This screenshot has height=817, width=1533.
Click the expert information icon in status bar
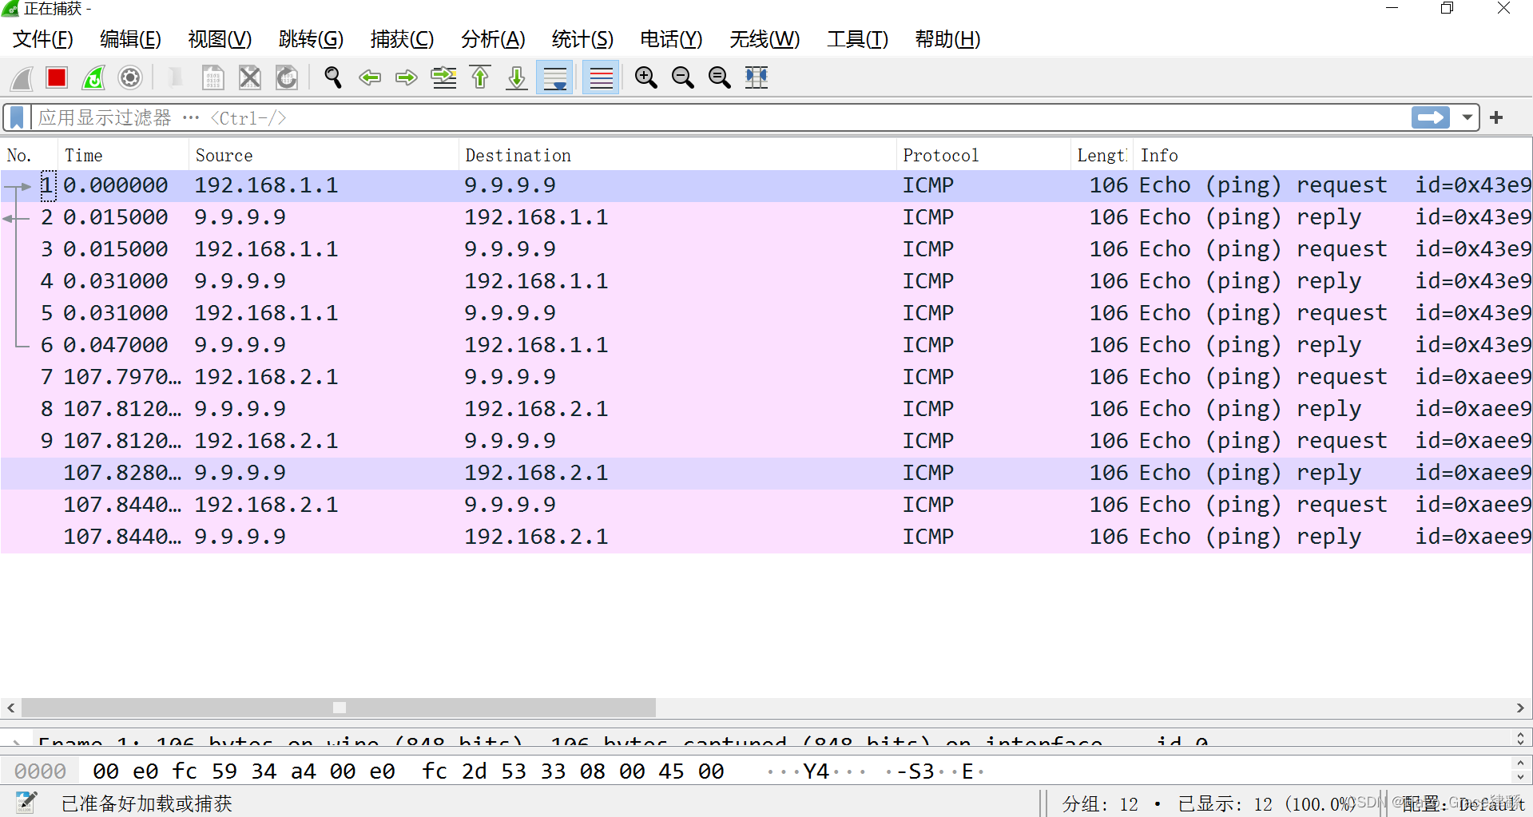click(x=26, y=802)
